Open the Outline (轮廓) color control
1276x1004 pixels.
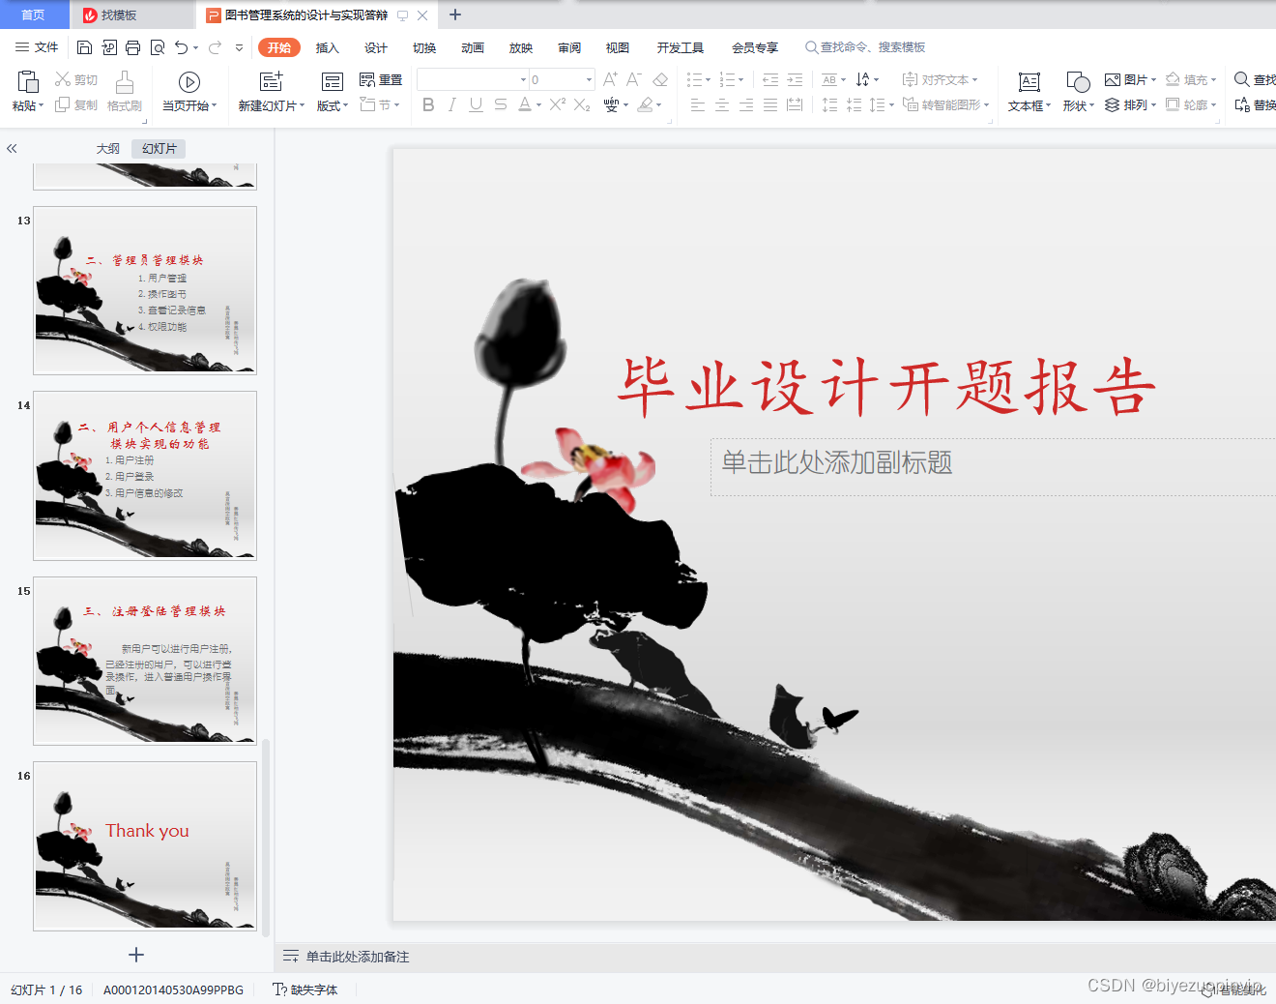pos(1190,104)
